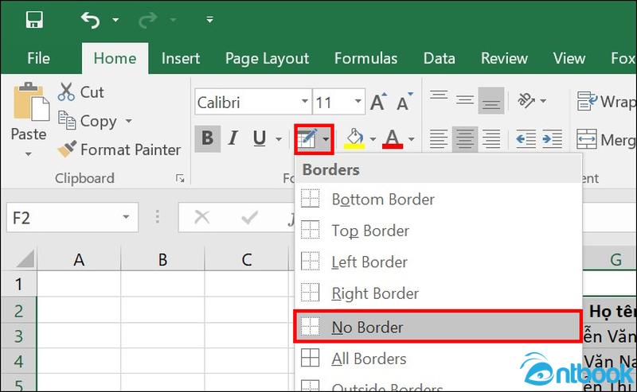Apply red Font Color
The height and width of the screenshot is (392, 637).
click(393, 139)
